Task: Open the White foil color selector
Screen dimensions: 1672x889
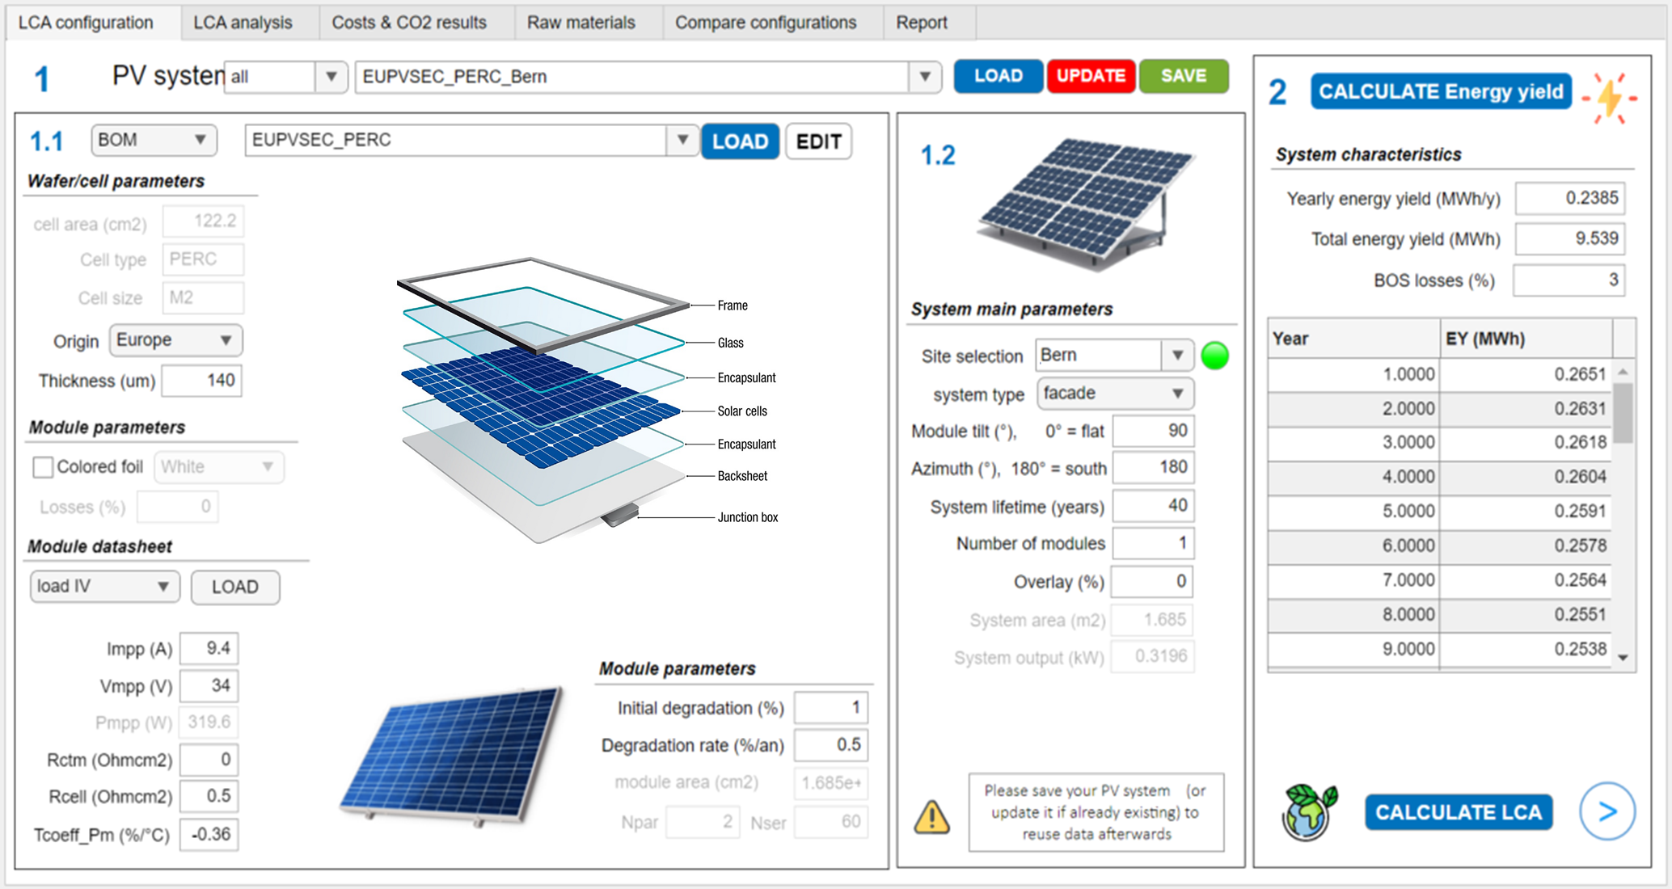Action: (217, 467)
